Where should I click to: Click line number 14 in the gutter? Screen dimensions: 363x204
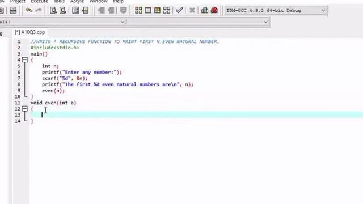[x=18, y=121]
